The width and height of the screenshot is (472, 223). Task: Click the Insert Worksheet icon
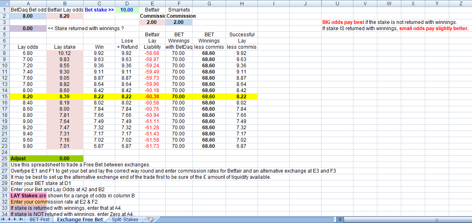[x=150, y=220]
